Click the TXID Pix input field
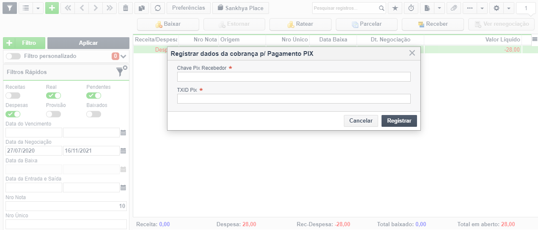This screenshot has height=230, width=538. pyautogui.click(x=294, y=99)
